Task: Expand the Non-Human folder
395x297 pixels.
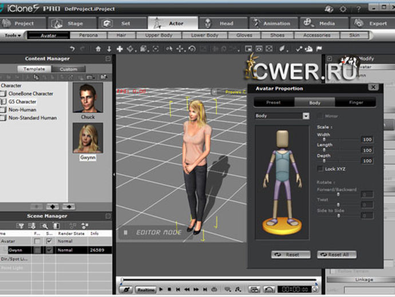Action: [x=3, y=110]
